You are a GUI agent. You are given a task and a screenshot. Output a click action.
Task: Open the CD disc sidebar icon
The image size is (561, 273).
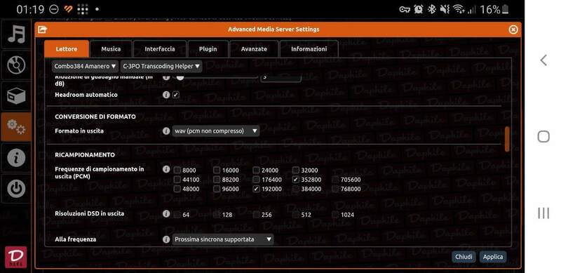[x=16, y=65]
